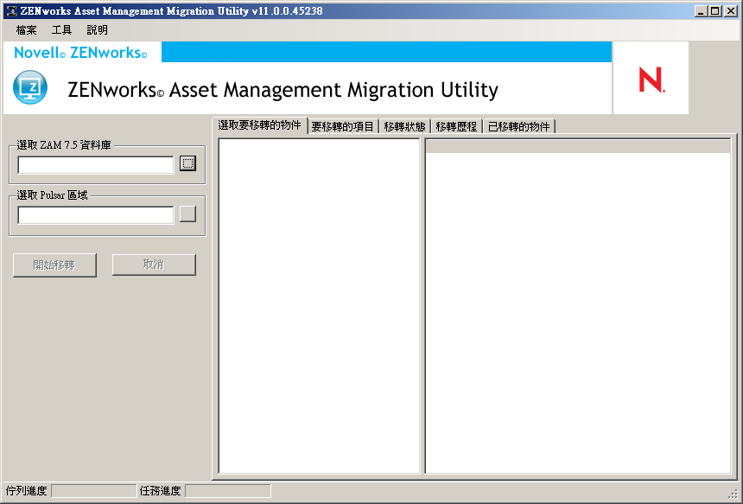
Task: Maximize the Migration Utility window
Action: coord(715,11)
